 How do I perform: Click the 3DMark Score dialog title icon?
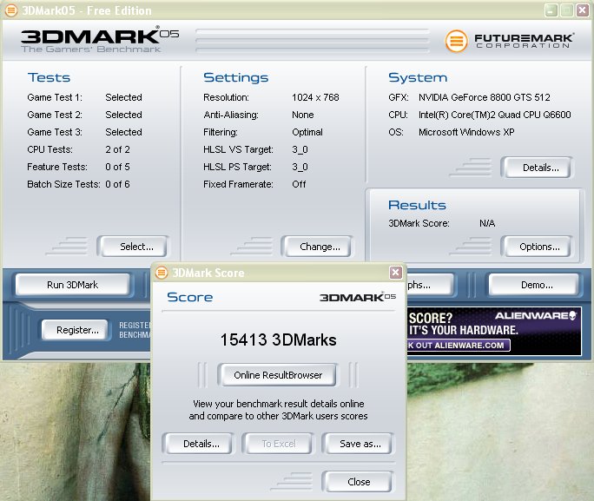pyautogui.click(x=162, y=273)
